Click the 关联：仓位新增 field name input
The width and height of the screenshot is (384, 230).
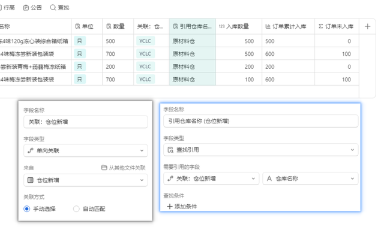[x=86, y=122]
